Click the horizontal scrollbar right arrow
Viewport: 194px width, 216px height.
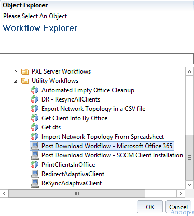181,193
